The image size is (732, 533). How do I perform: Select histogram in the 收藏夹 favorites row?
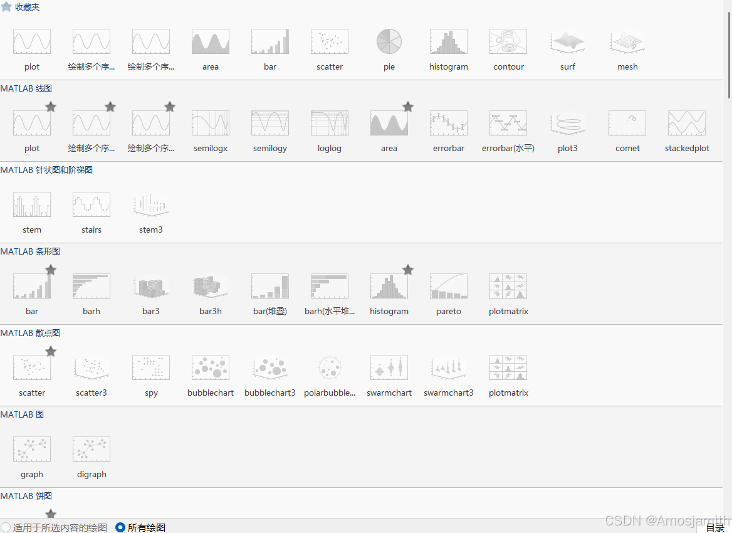(x=449, y=41)
